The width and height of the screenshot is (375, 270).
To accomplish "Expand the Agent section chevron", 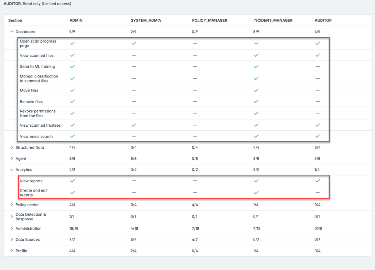I will point(12,159).
